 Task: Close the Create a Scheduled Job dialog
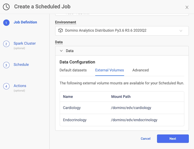click(x=187, y=7)
